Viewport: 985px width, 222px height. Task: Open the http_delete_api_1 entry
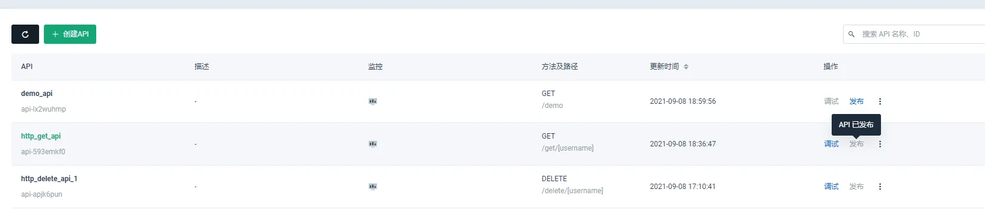(49, 179)
